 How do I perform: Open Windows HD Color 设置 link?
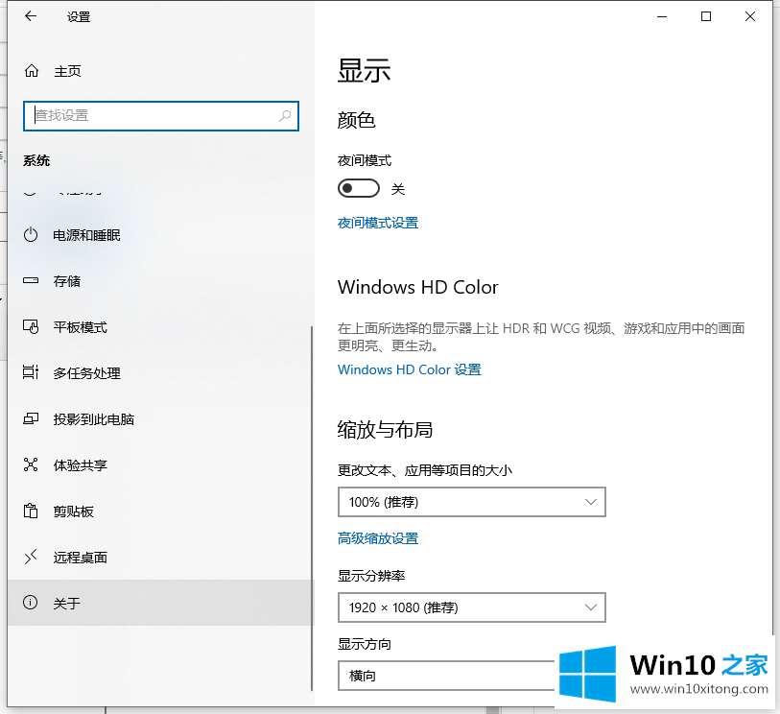(410, 369)
